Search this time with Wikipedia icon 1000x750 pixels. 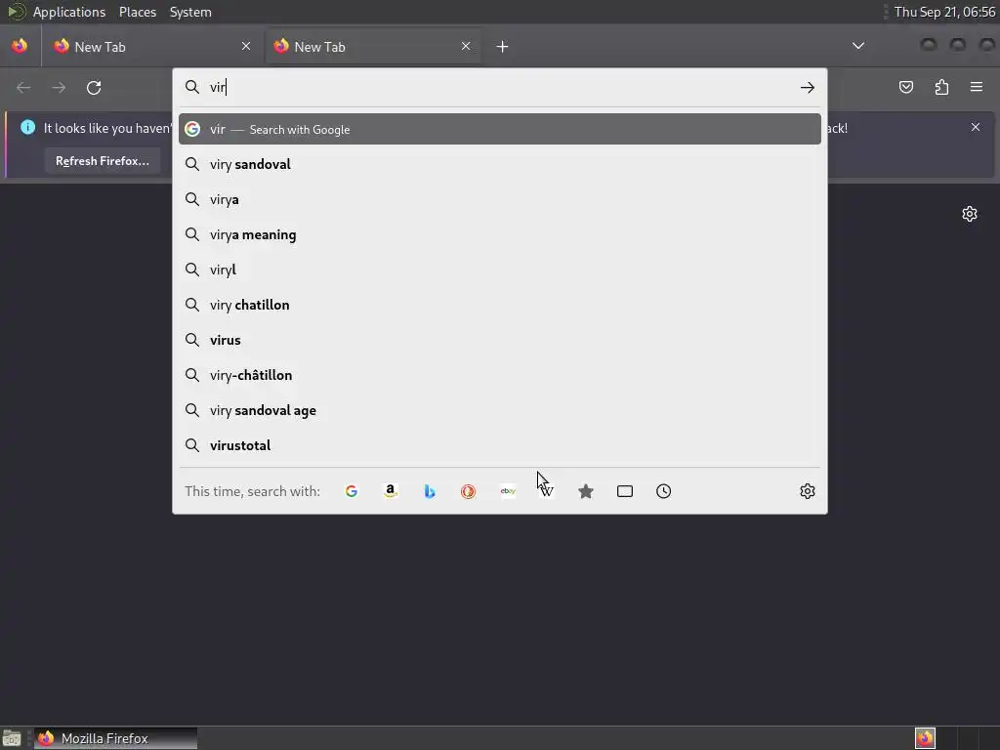point(547,491)
